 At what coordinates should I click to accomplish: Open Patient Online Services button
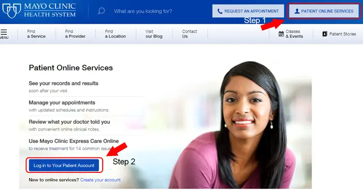click(324, 11)
